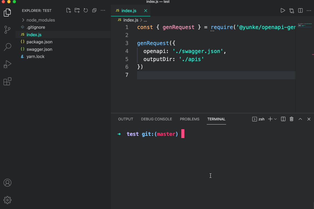Focus the terminal prompt at cursor

183,134
